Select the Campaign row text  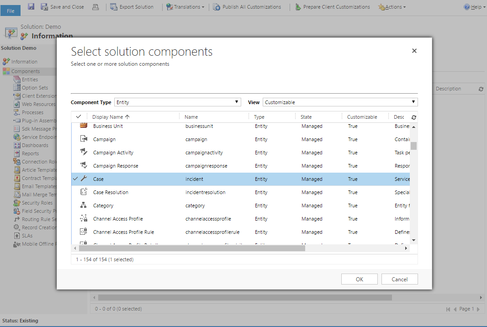click(x=104, y=139)
